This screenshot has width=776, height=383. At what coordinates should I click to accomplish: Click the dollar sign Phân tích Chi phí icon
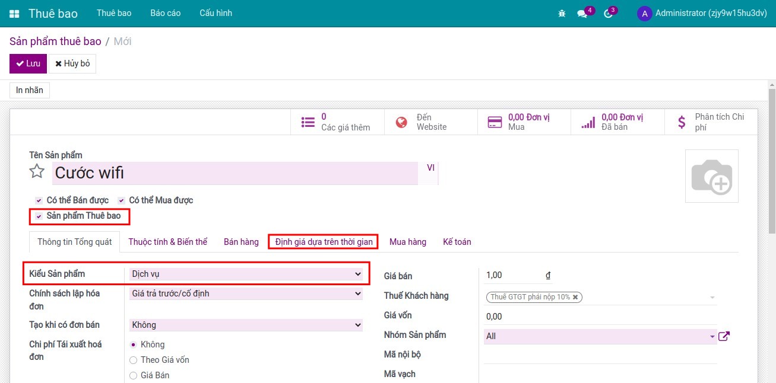(682, 122)
